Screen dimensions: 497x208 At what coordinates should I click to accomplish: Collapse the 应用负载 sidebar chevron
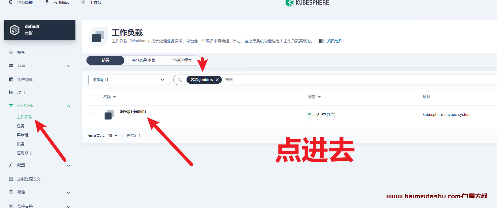point(69,106)
